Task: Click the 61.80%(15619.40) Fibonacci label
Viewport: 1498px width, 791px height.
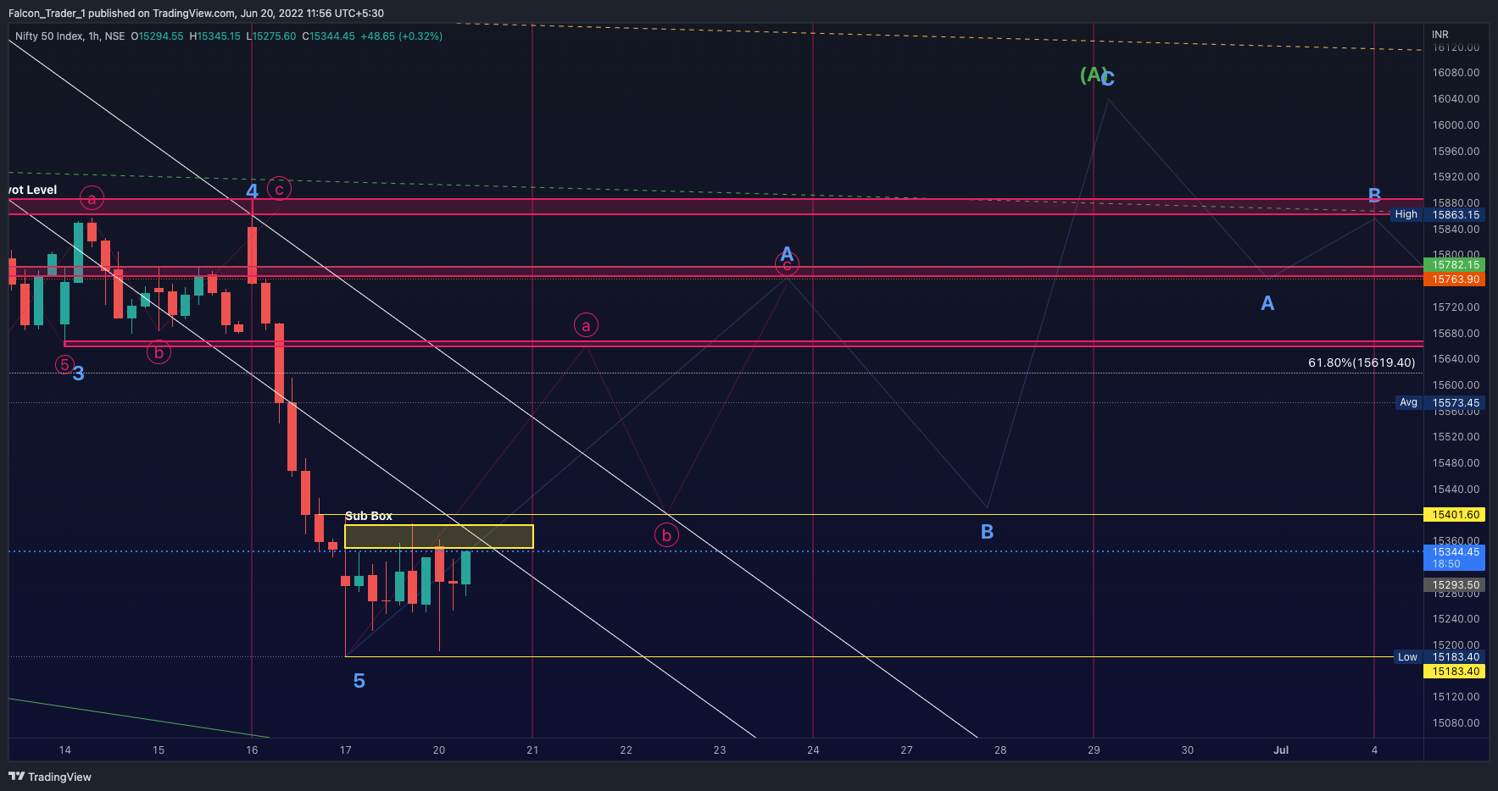Action: pos(1362,362)
